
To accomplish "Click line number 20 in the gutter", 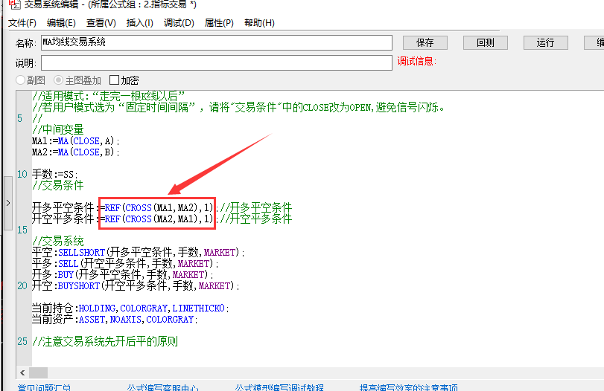I will click(x=22, y=285).
